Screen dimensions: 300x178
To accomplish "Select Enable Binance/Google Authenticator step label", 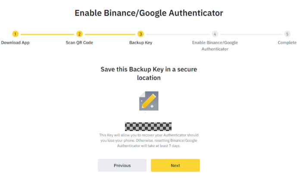I will tap(215, 46).
